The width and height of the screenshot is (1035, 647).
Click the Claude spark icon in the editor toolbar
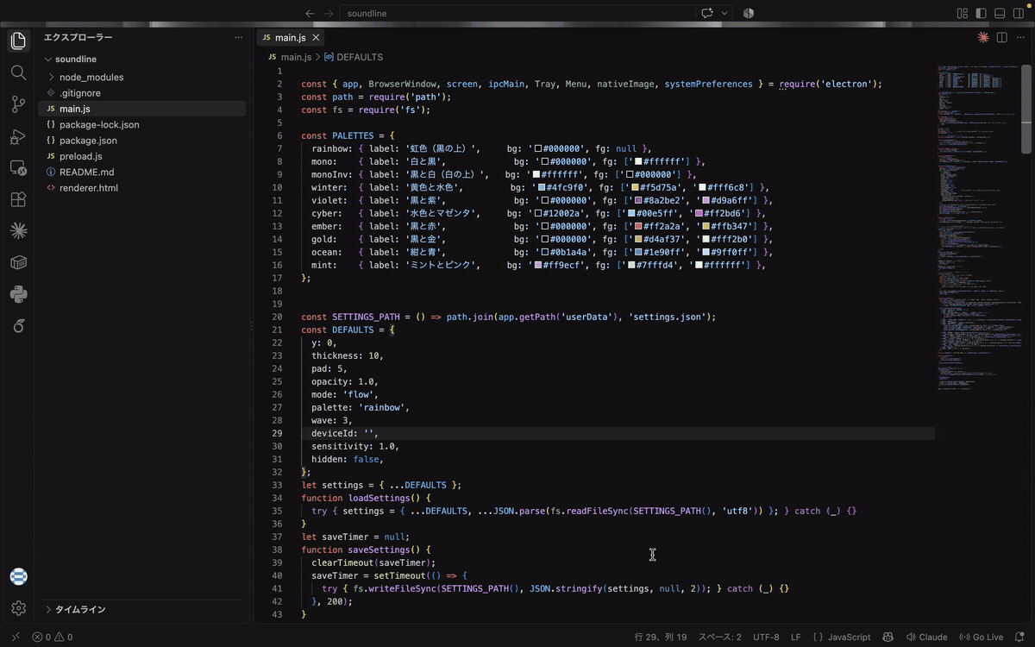pos(982,38)
